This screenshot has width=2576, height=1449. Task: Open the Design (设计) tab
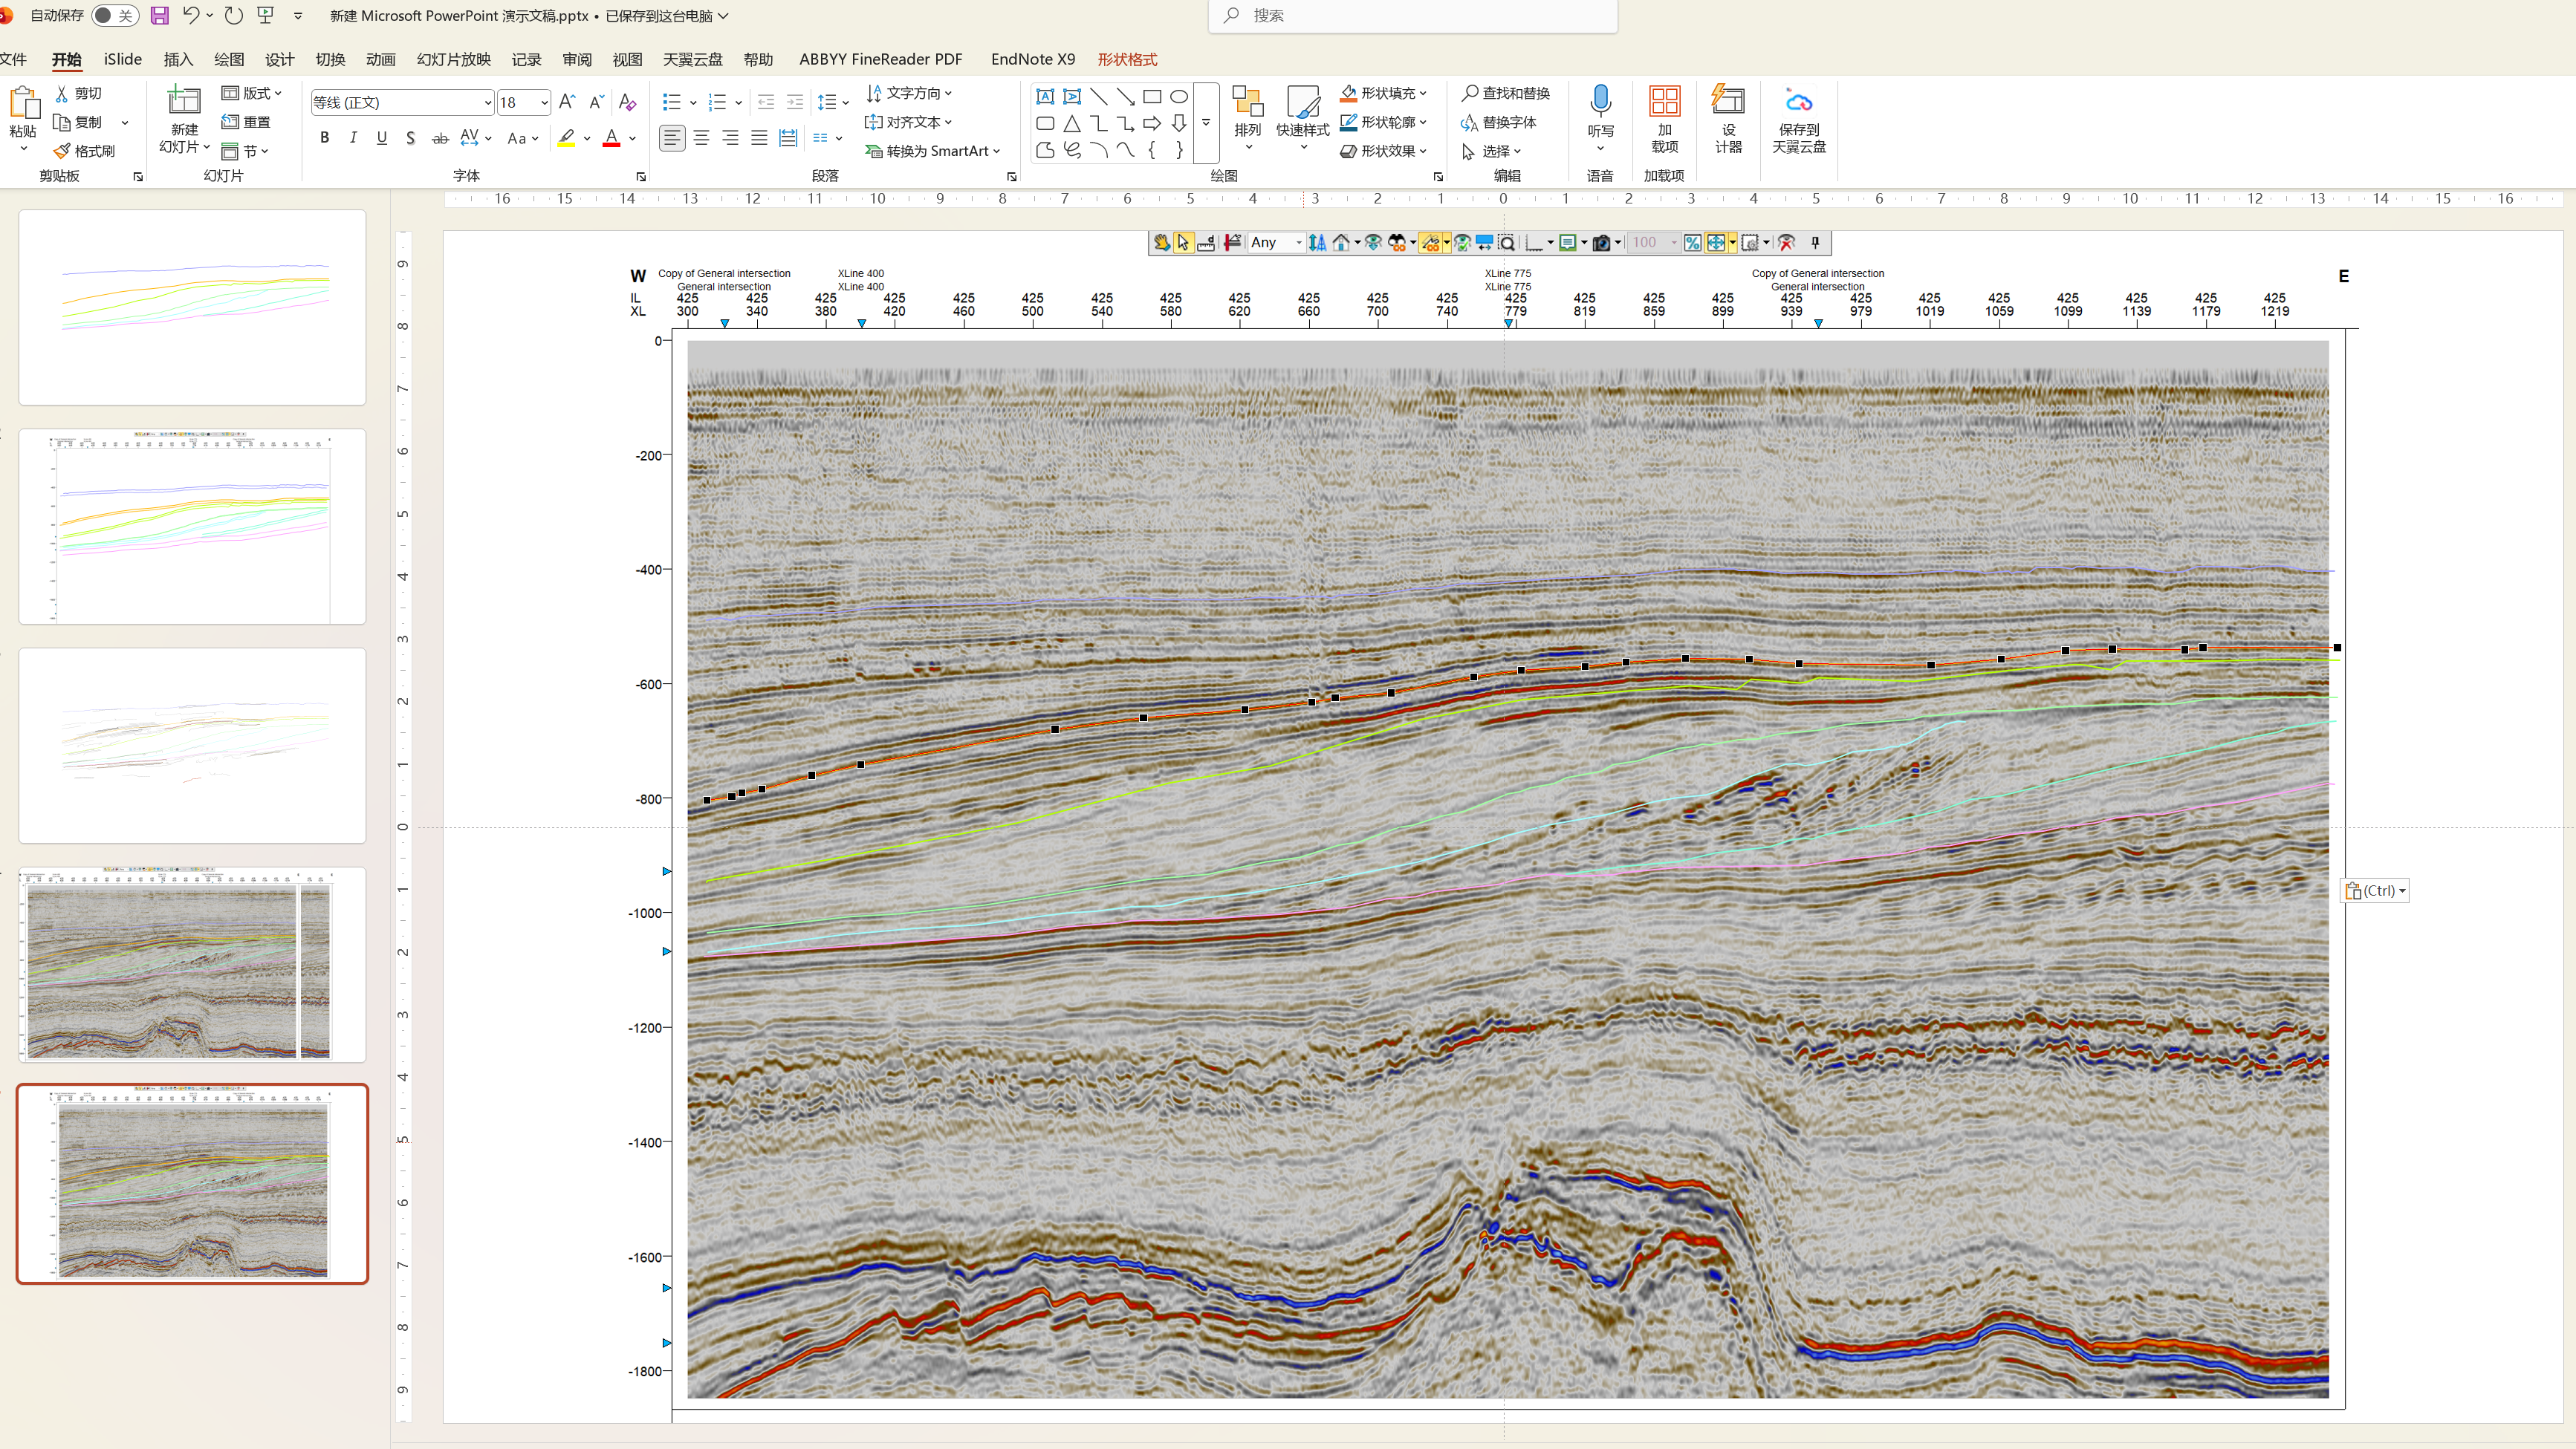pyautogui.click(x=279, y=59)
